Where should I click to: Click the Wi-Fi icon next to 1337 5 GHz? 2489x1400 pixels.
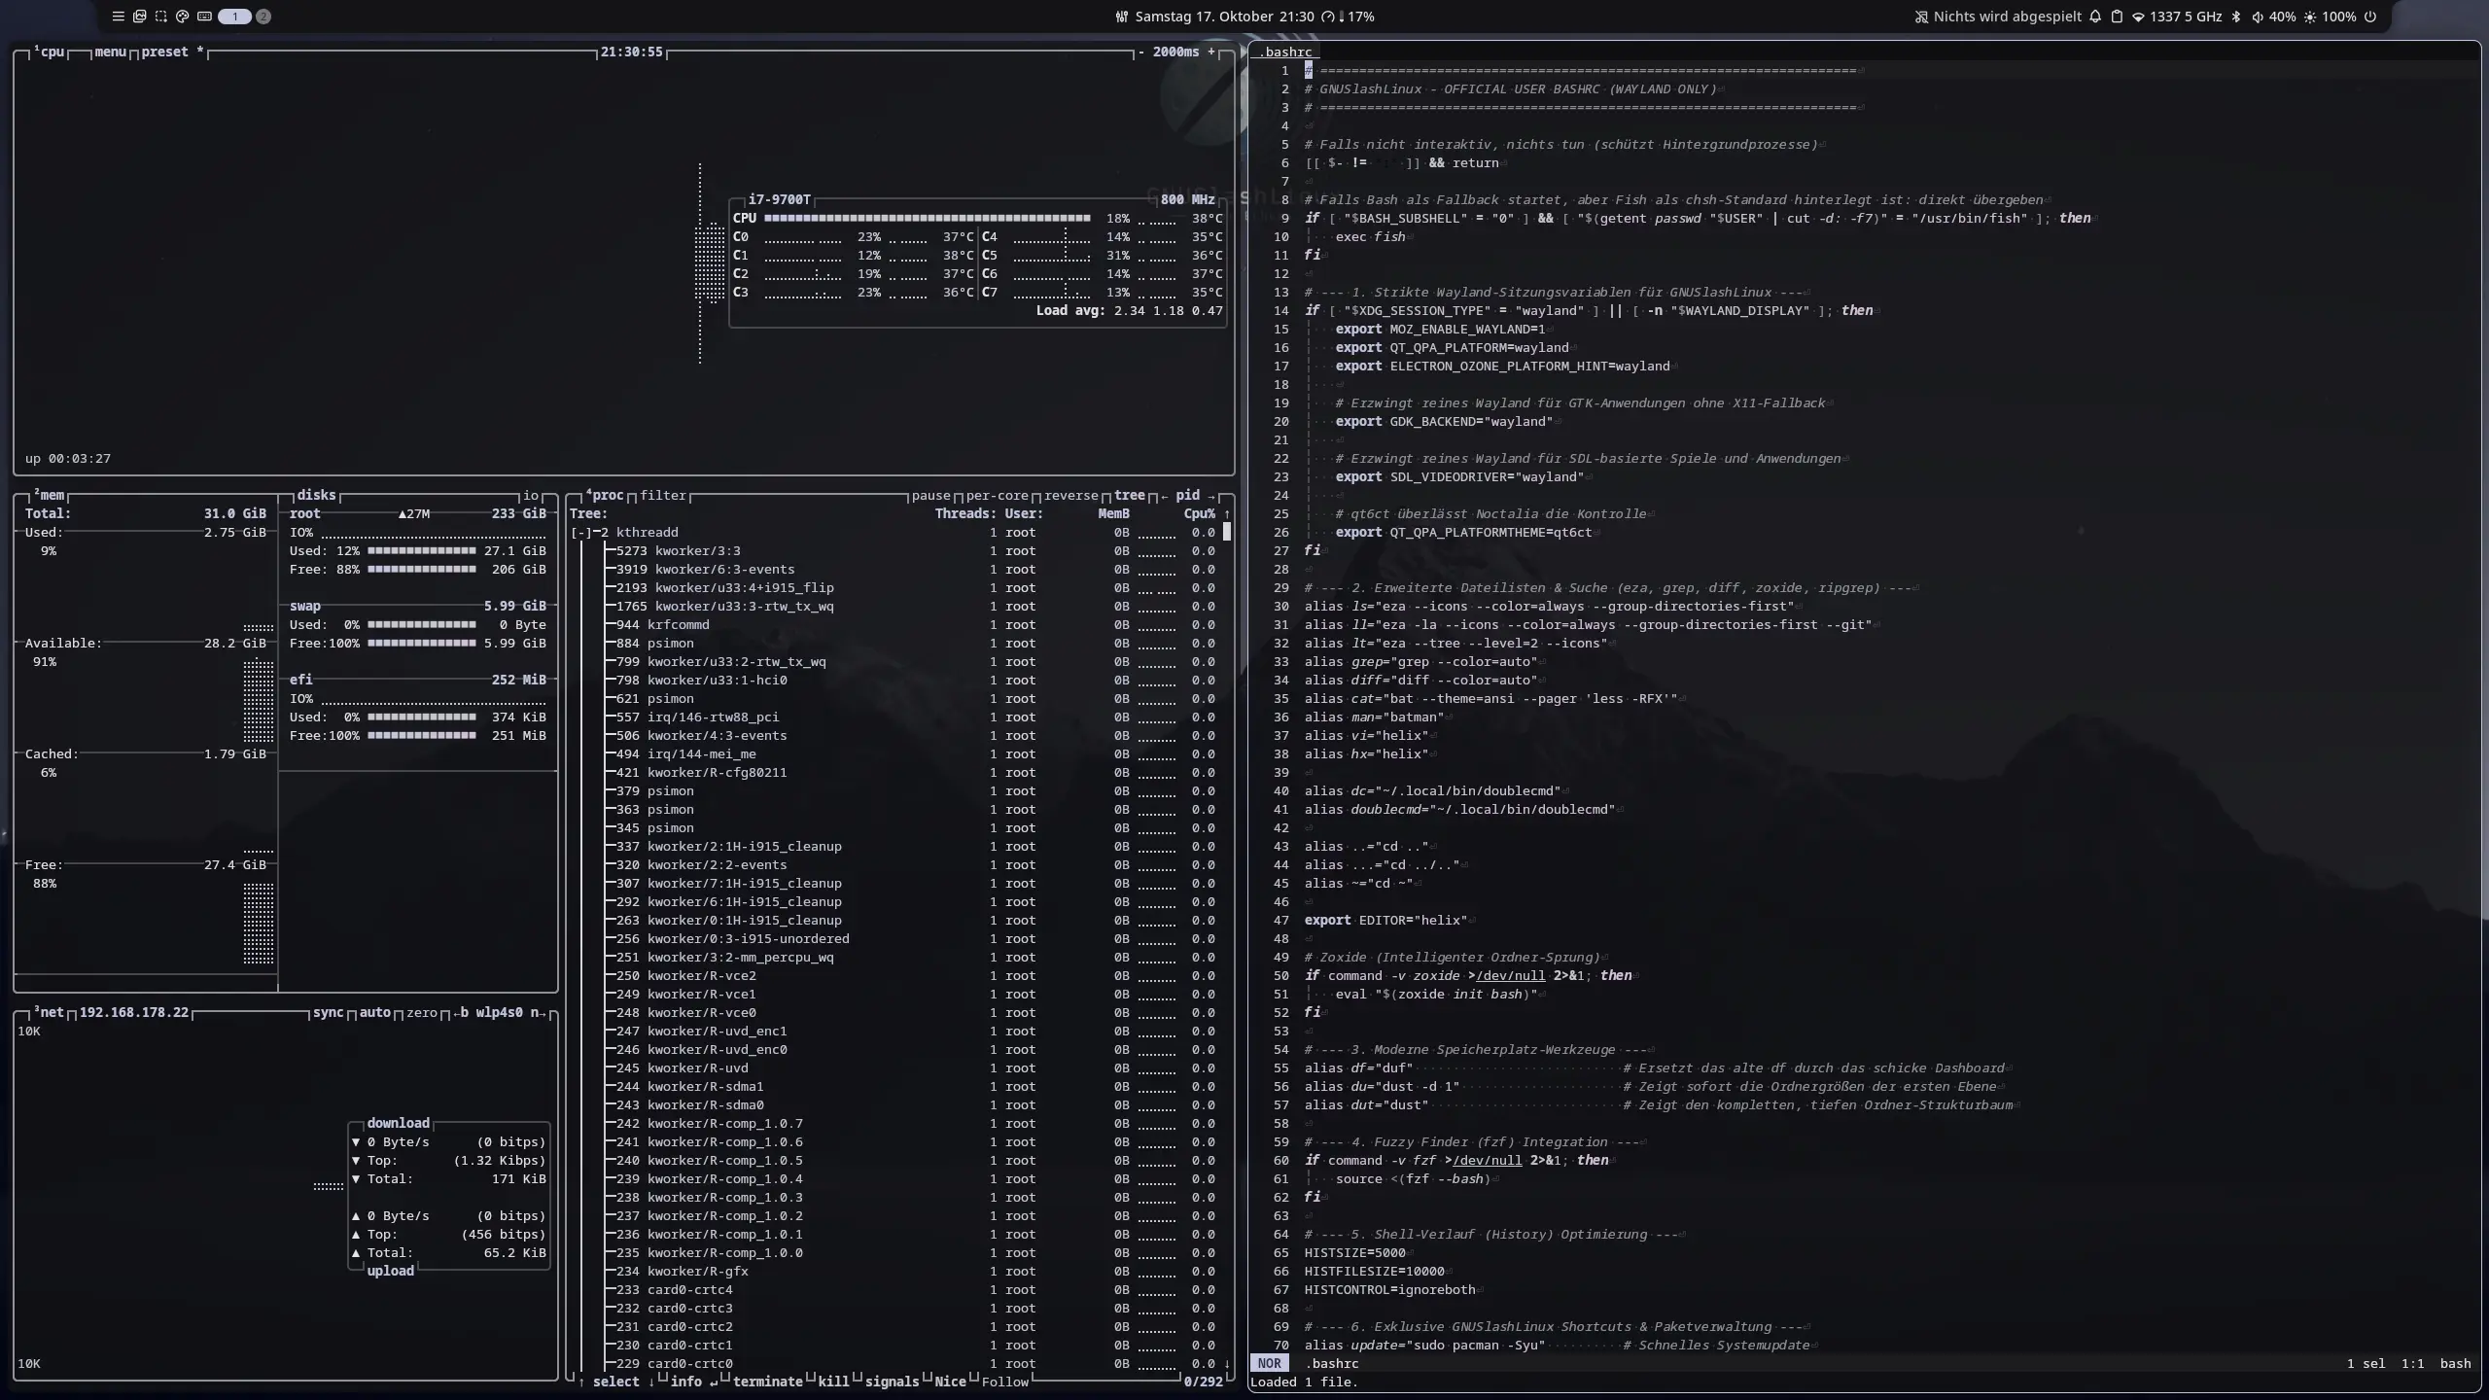pos(2138,17)
